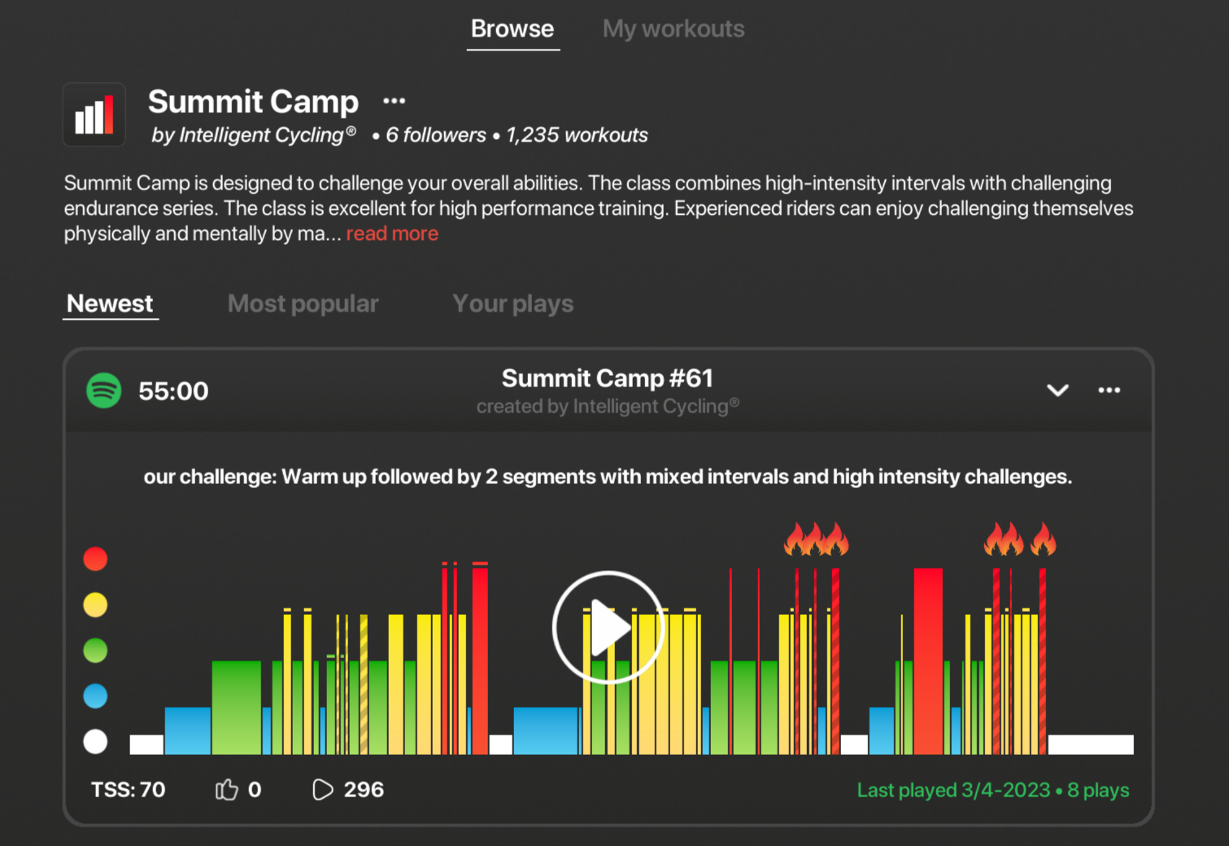Viewport: 1229px width, 846px height.
Task: Click the blue intensity zone dot
Action: (95, 696)
